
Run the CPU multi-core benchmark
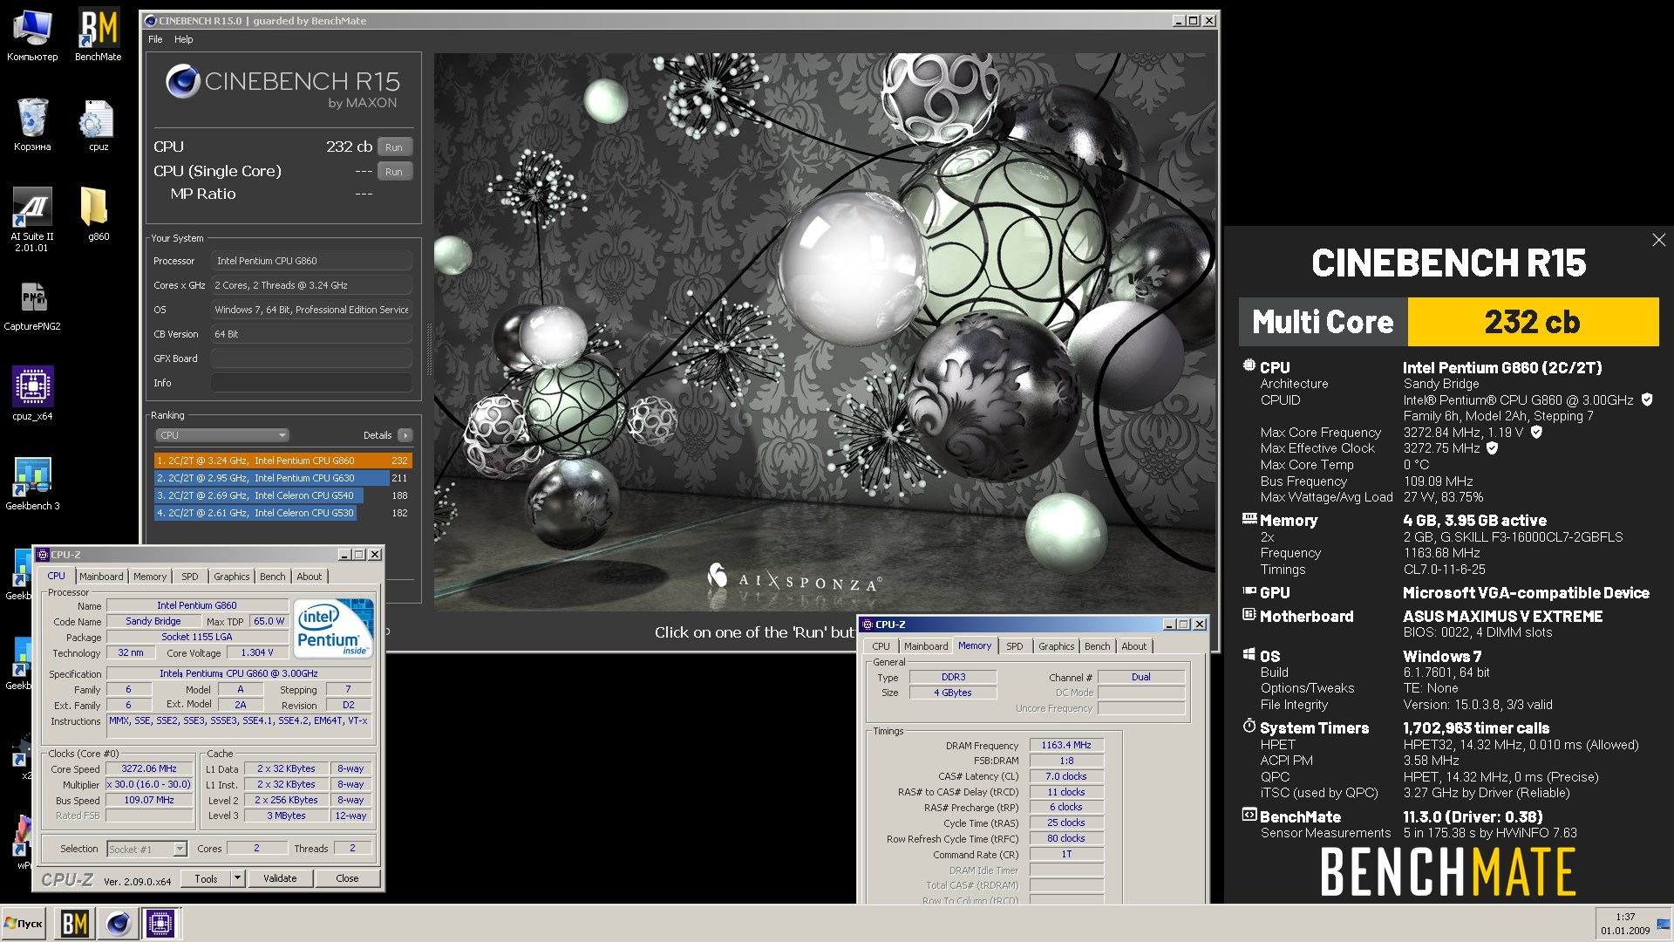(x=394, y=147)
